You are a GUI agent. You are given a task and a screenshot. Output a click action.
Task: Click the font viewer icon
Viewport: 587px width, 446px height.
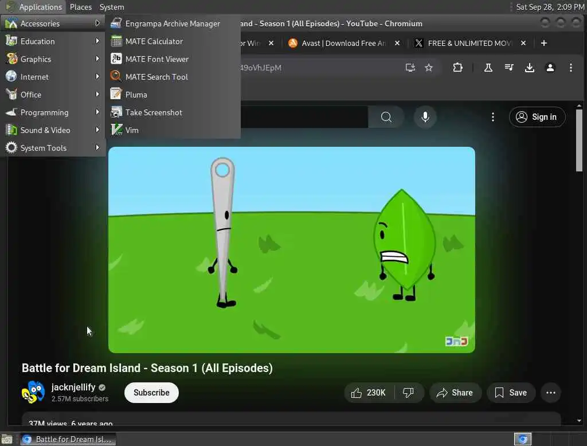tap(116, 59)
